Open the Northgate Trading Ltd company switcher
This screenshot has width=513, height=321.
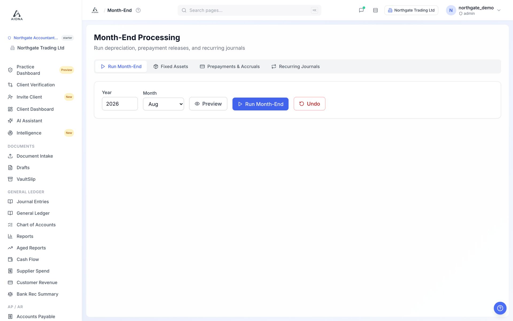pos(411,10)
